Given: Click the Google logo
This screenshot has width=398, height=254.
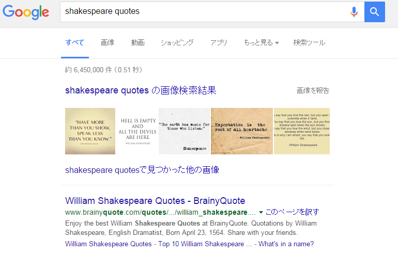Looking at the screenshot, I should [x=26, y=12].
